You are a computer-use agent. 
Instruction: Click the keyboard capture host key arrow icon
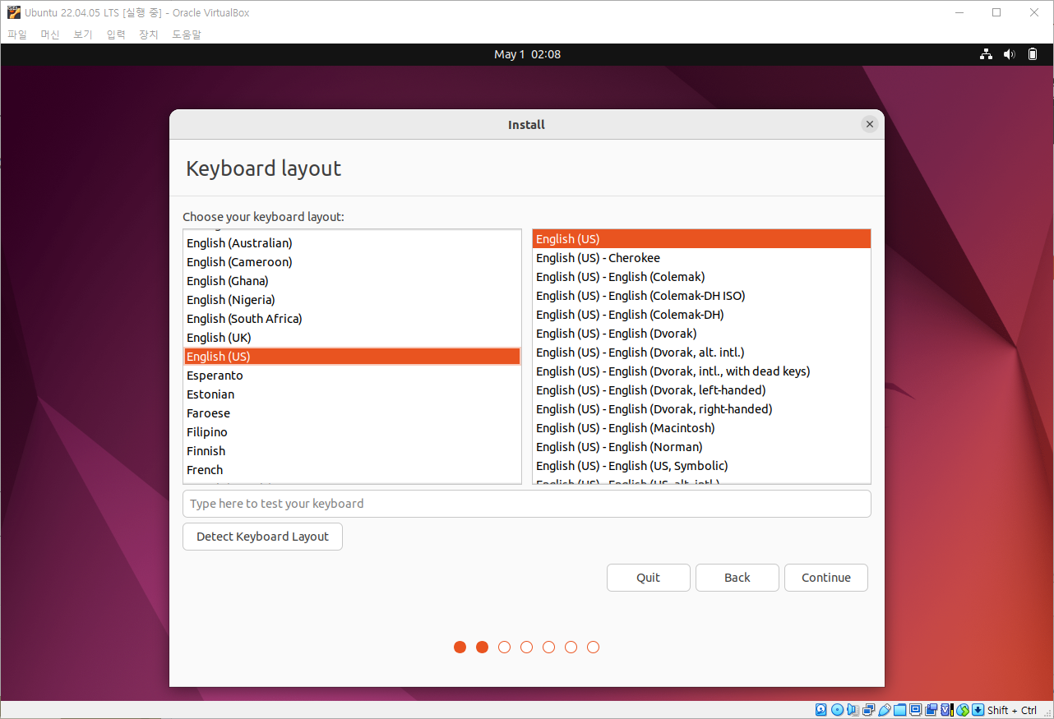pos(978,710)
